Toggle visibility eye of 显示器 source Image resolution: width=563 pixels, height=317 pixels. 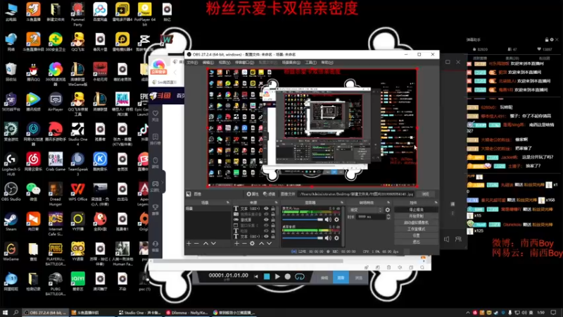(x=266, y=220)
